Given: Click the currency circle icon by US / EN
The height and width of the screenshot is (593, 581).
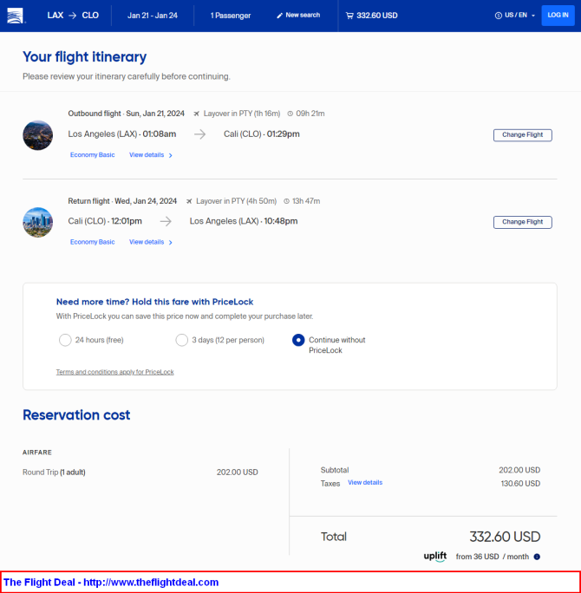Looking at the screenshot, I should pos(498,16).
